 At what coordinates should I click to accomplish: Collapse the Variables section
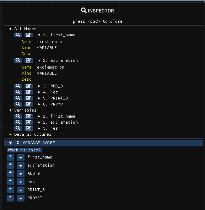click(10, 110)
